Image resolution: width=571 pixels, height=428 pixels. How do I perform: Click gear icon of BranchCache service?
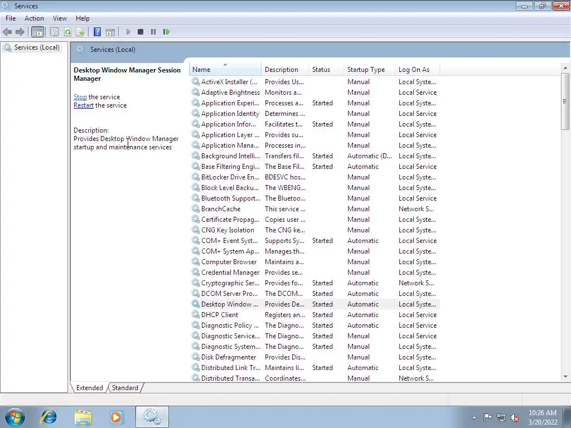[196, 208]
